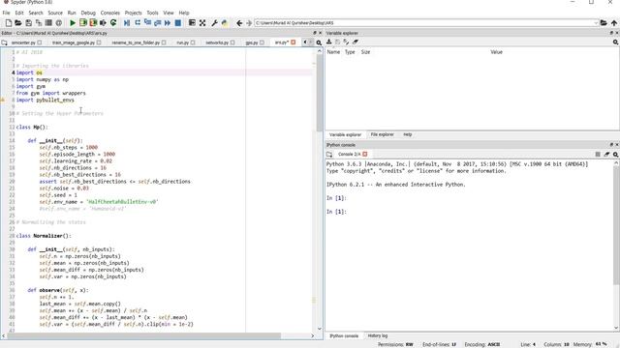Open the Debug menu
Viewport: 620px width, 348px height.
(x=88, y=13)
